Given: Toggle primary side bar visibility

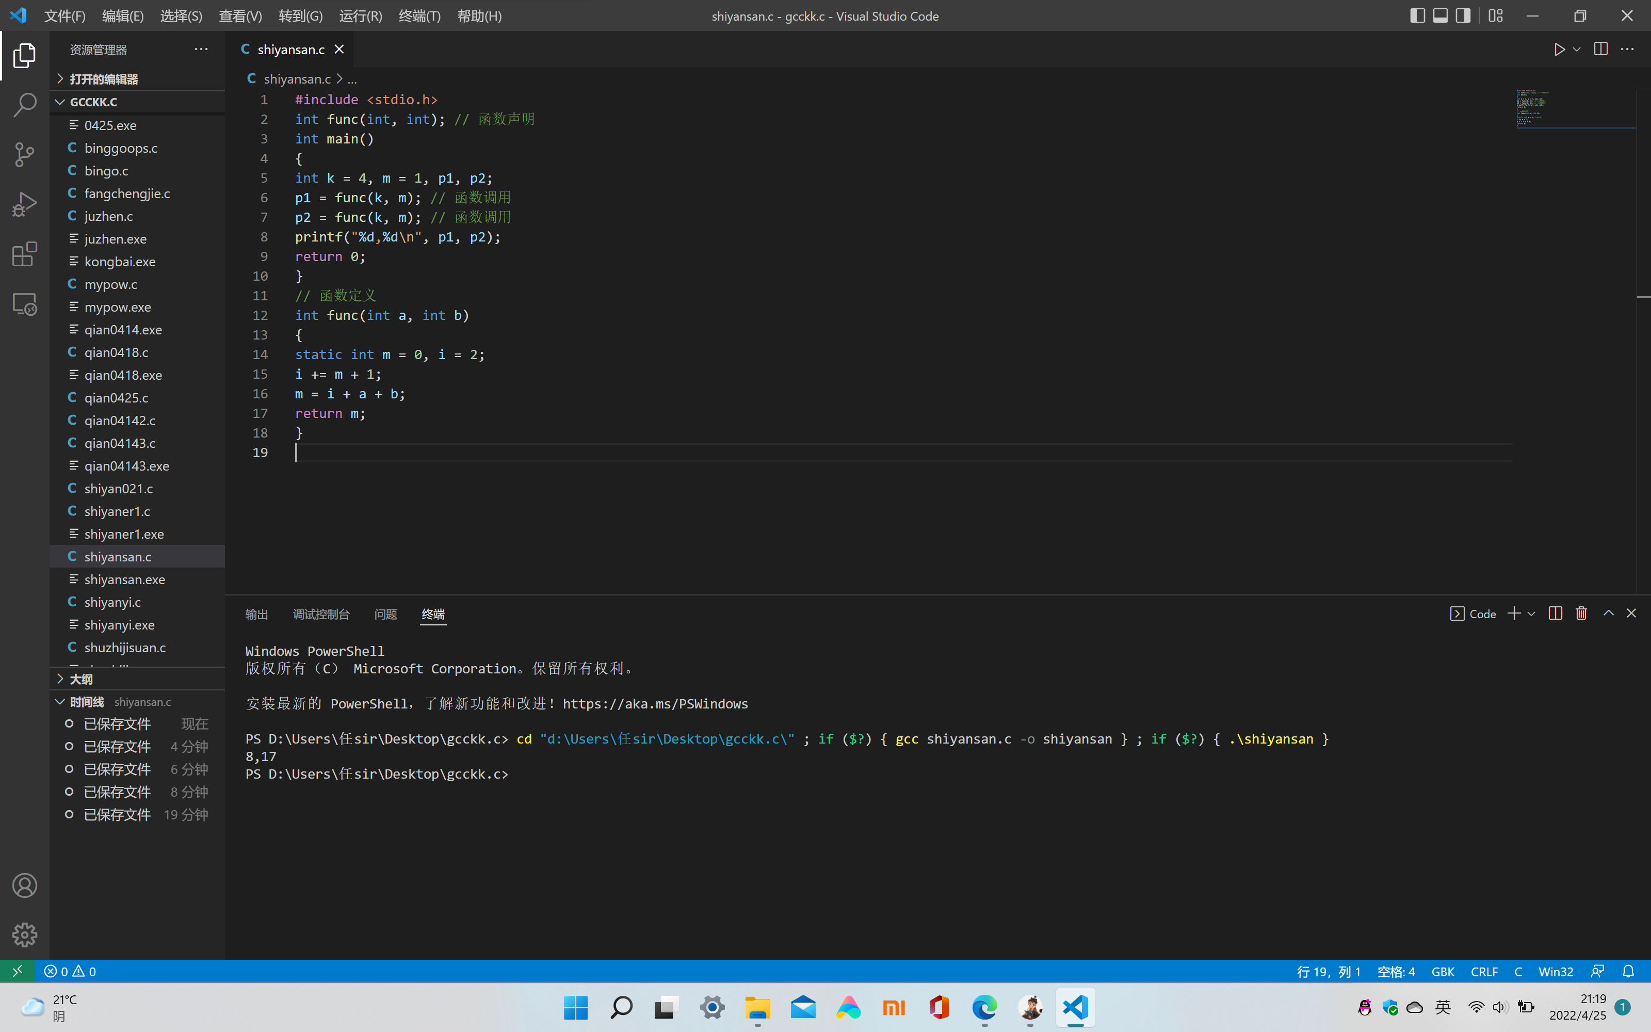Looking at the screenshot, I should (1417, 15).
